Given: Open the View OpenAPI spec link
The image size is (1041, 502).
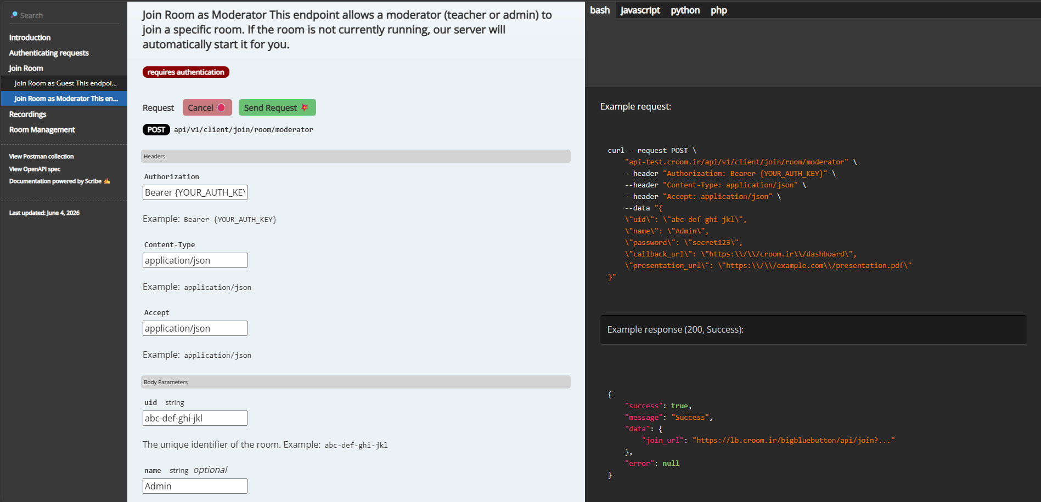Looking at the screenshot, I should [x=35, y=169].
